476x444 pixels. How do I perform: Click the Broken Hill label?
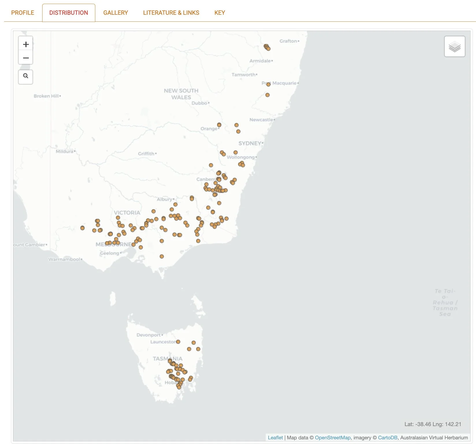click(46, 96)
